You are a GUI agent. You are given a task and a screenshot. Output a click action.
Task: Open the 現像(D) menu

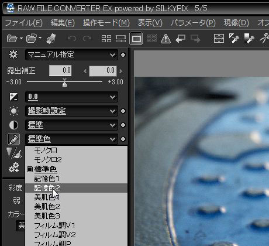click(x=236, y=23)
